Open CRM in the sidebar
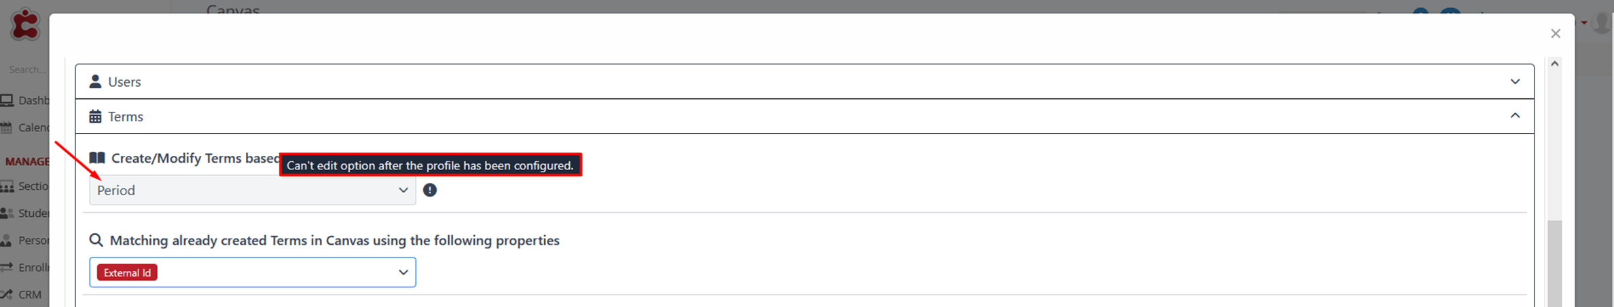This screenshot has width=1614, height=307. point(22,295)
